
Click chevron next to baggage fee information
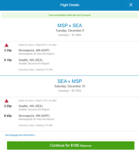coord(35,135)
